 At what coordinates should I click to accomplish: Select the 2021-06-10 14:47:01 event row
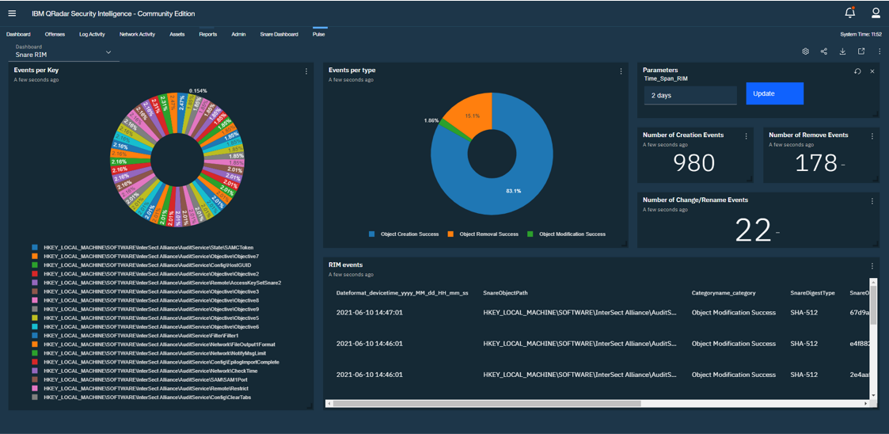point(598,313)
